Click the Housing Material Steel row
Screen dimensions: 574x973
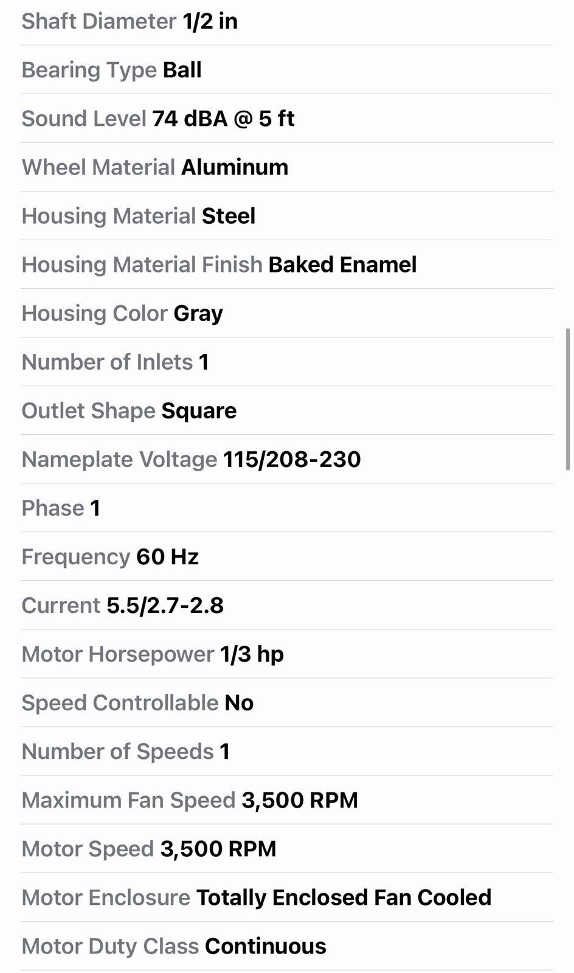287,216
